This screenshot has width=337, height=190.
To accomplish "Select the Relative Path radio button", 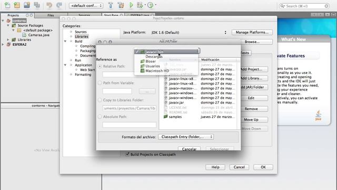I will coord(100,66).
